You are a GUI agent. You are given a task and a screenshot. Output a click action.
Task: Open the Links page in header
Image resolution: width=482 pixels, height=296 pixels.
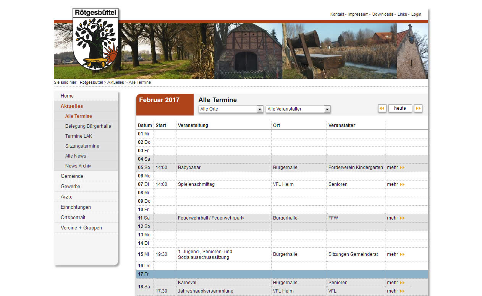(402, 14)
